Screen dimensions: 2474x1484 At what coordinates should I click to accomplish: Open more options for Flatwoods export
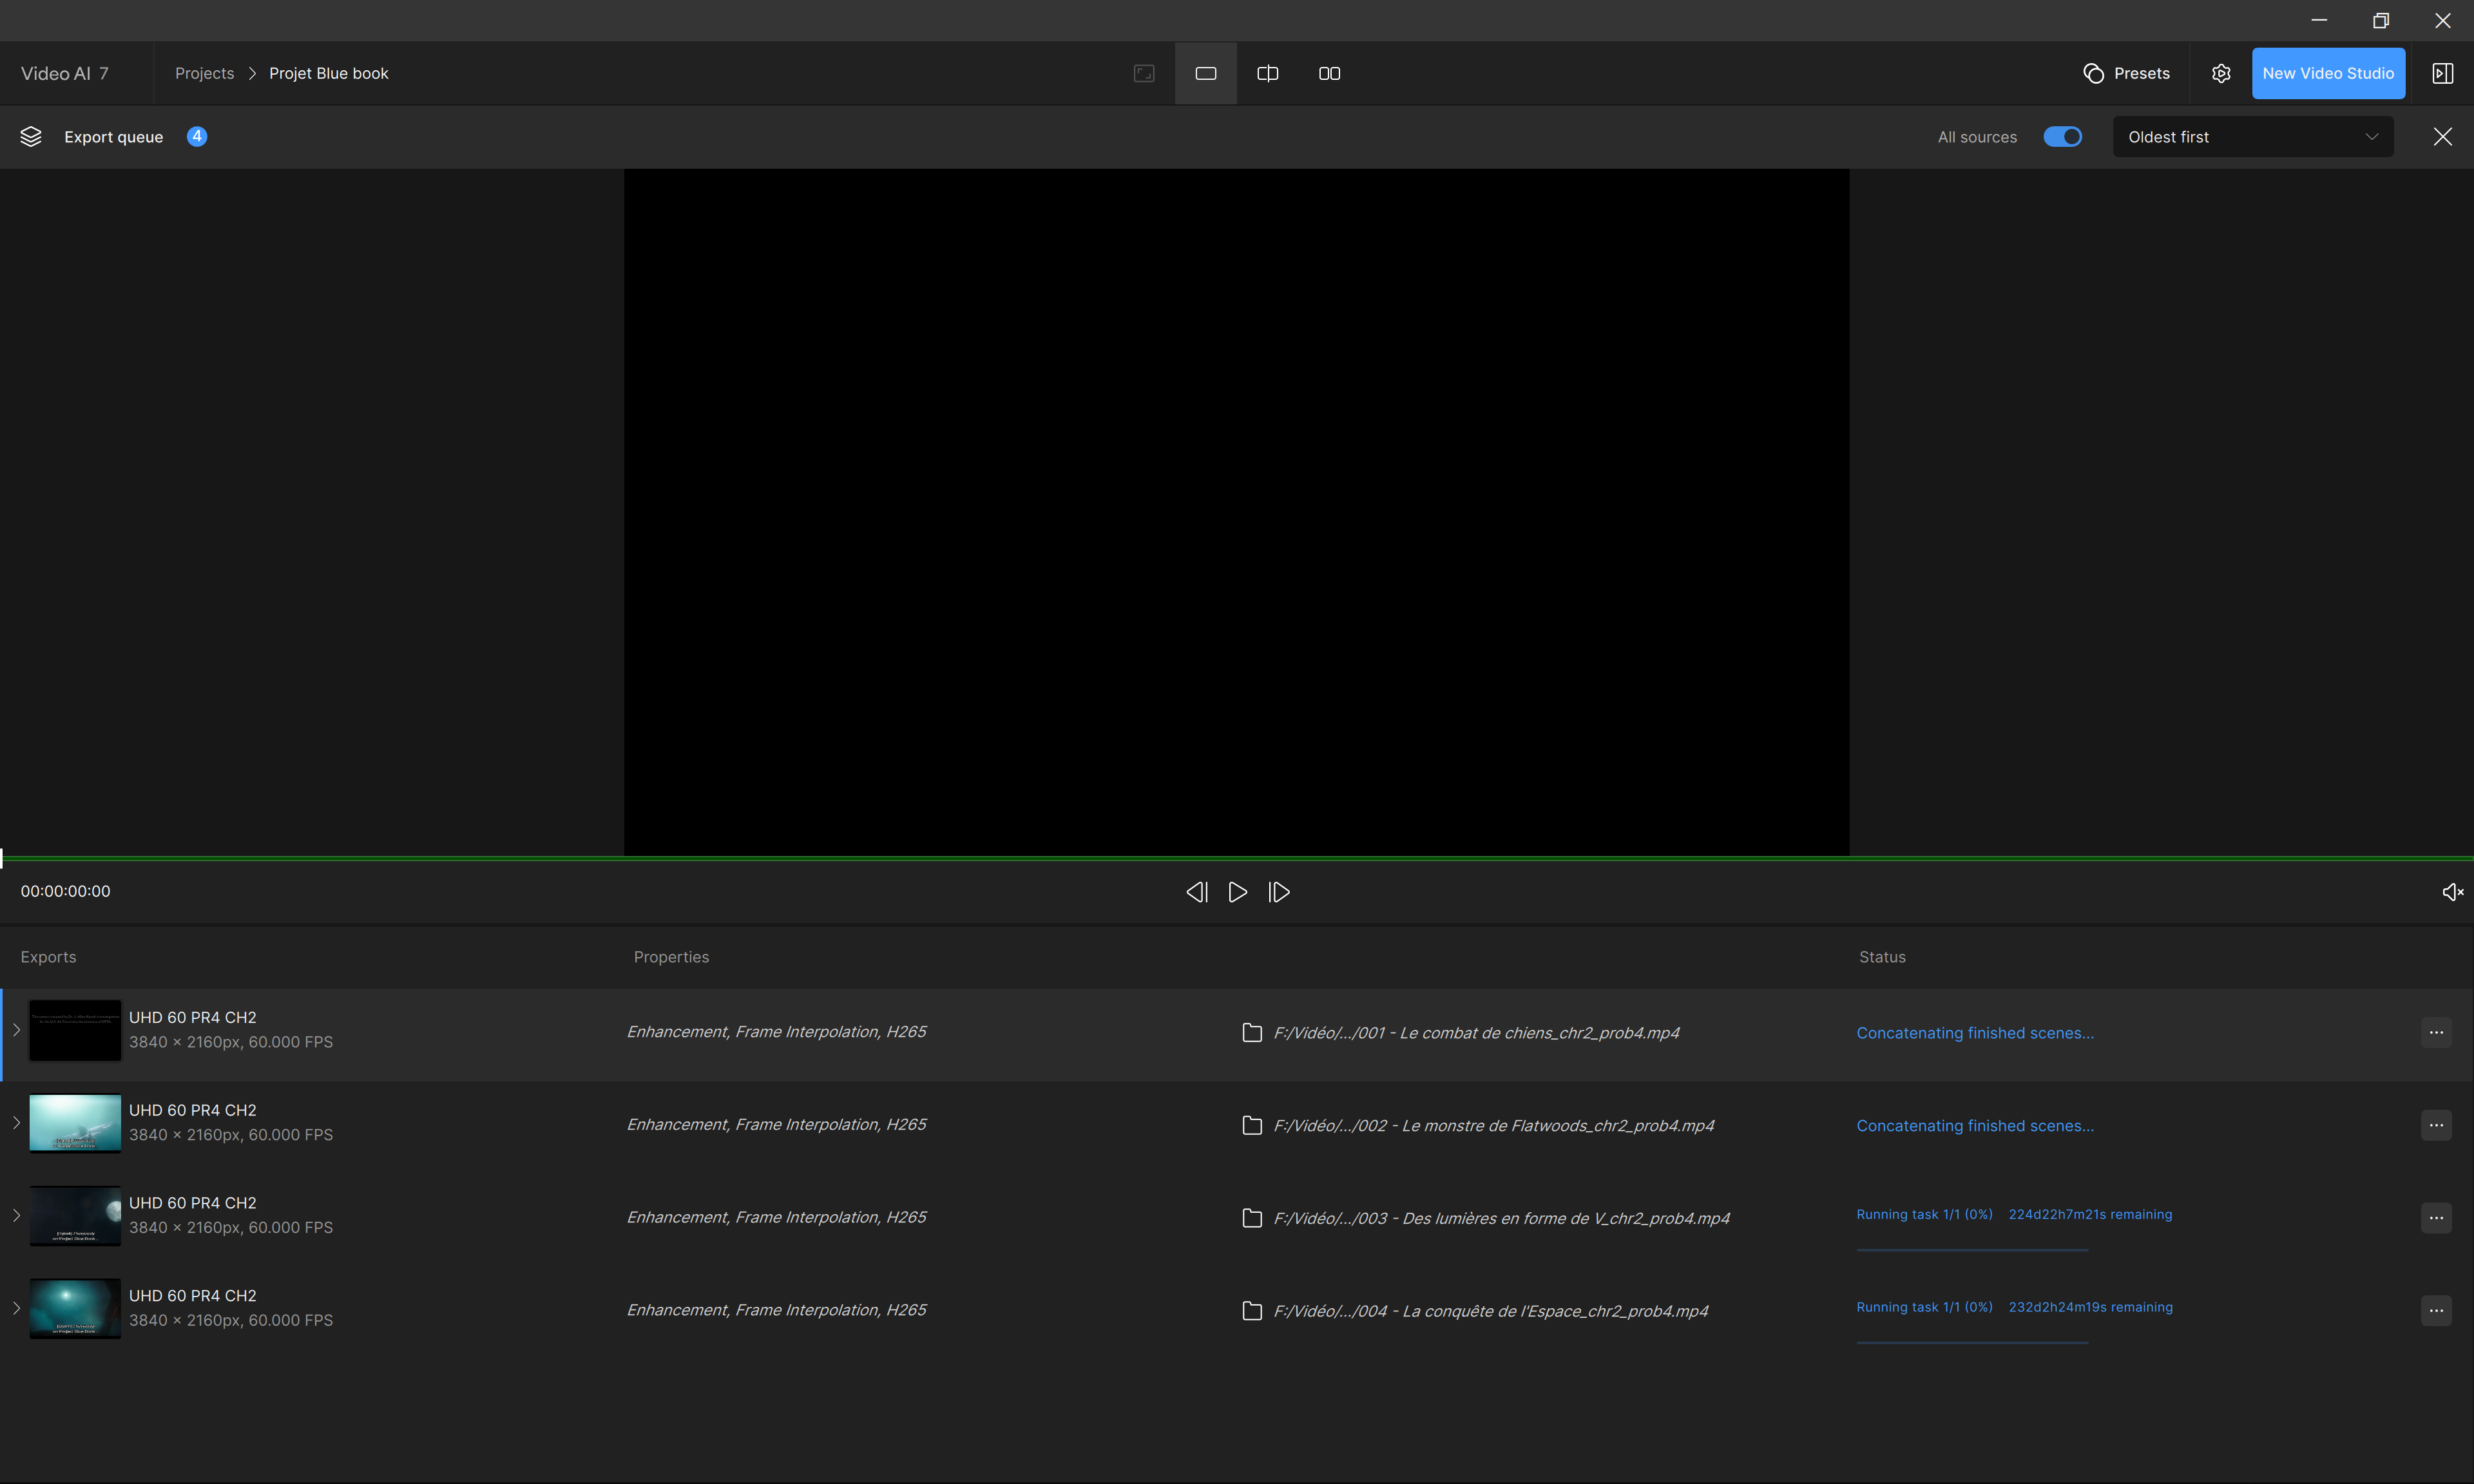[x=2436, y=1125]
